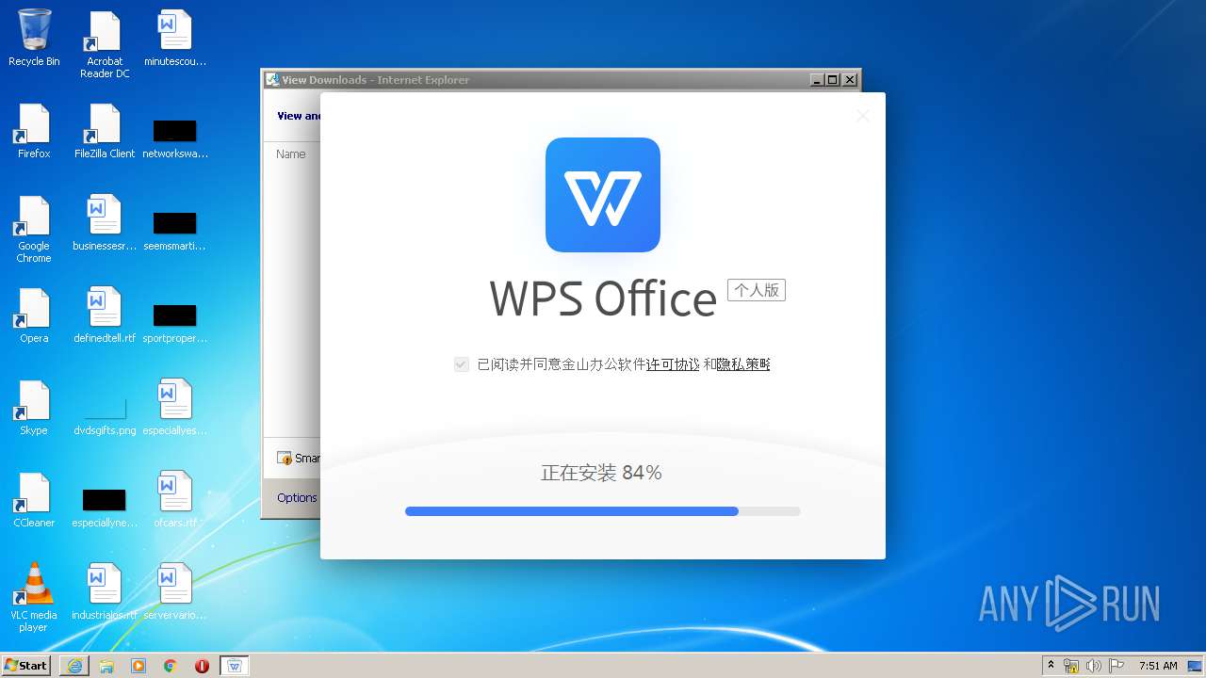Click the show desktop button

click(1196, 666)
